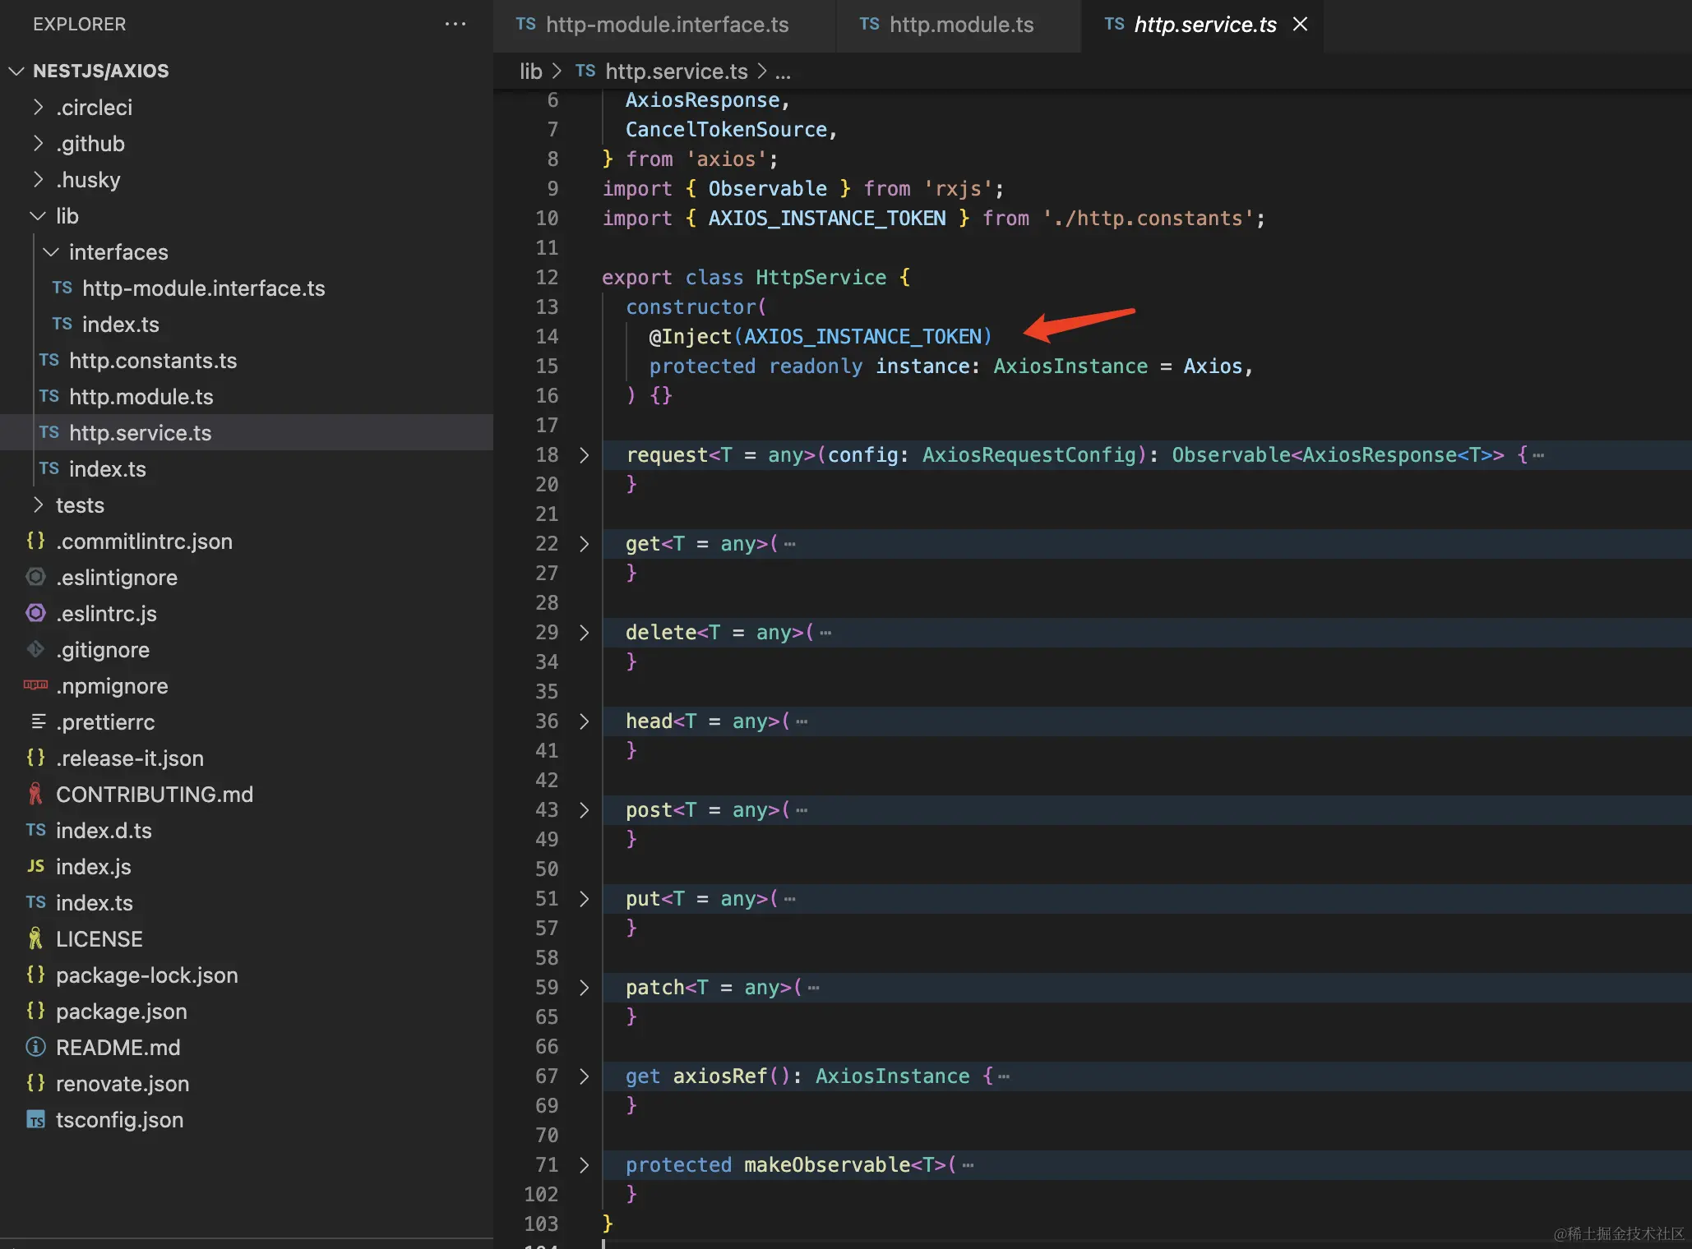Expand the .github folder
1692x1249 pixels.
coord(38,144)
